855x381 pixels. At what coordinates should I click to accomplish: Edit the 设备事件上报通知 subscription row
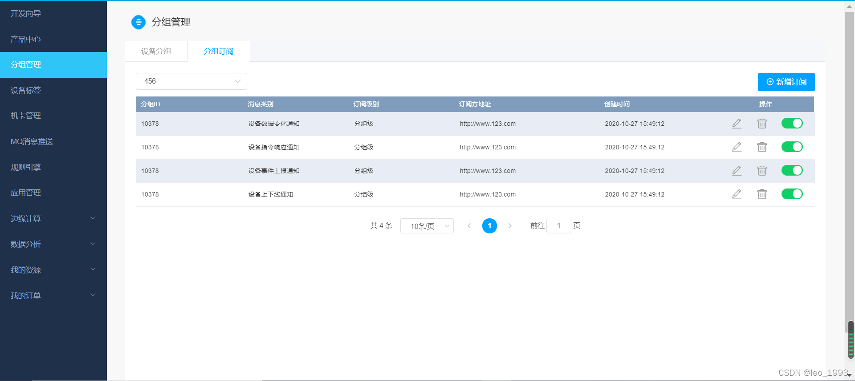(737, 171)
